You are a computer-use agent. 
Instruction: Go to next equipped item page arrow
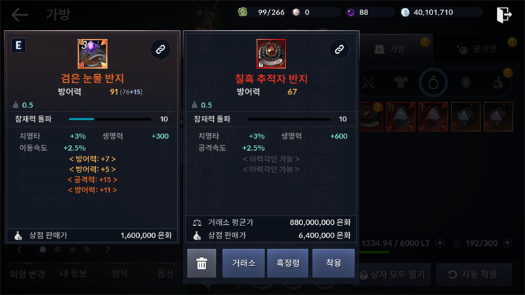pos(108,249)
